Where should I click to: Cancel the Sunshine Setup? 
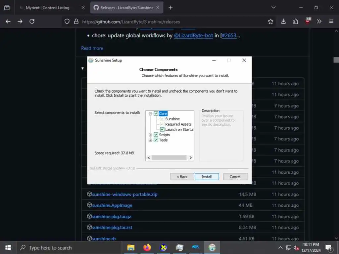point(235,177)
